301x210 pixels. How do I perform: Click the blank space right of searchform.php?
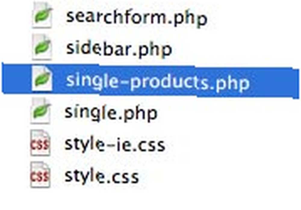click(253, 17)
